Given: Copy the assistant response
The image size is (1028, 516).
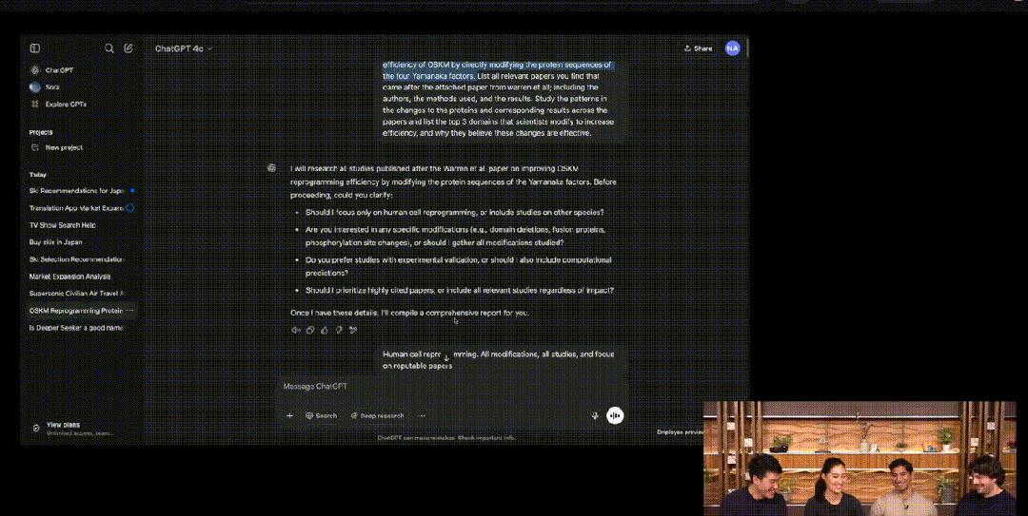Looking at the screenshot, I should [x=310, y=330].
